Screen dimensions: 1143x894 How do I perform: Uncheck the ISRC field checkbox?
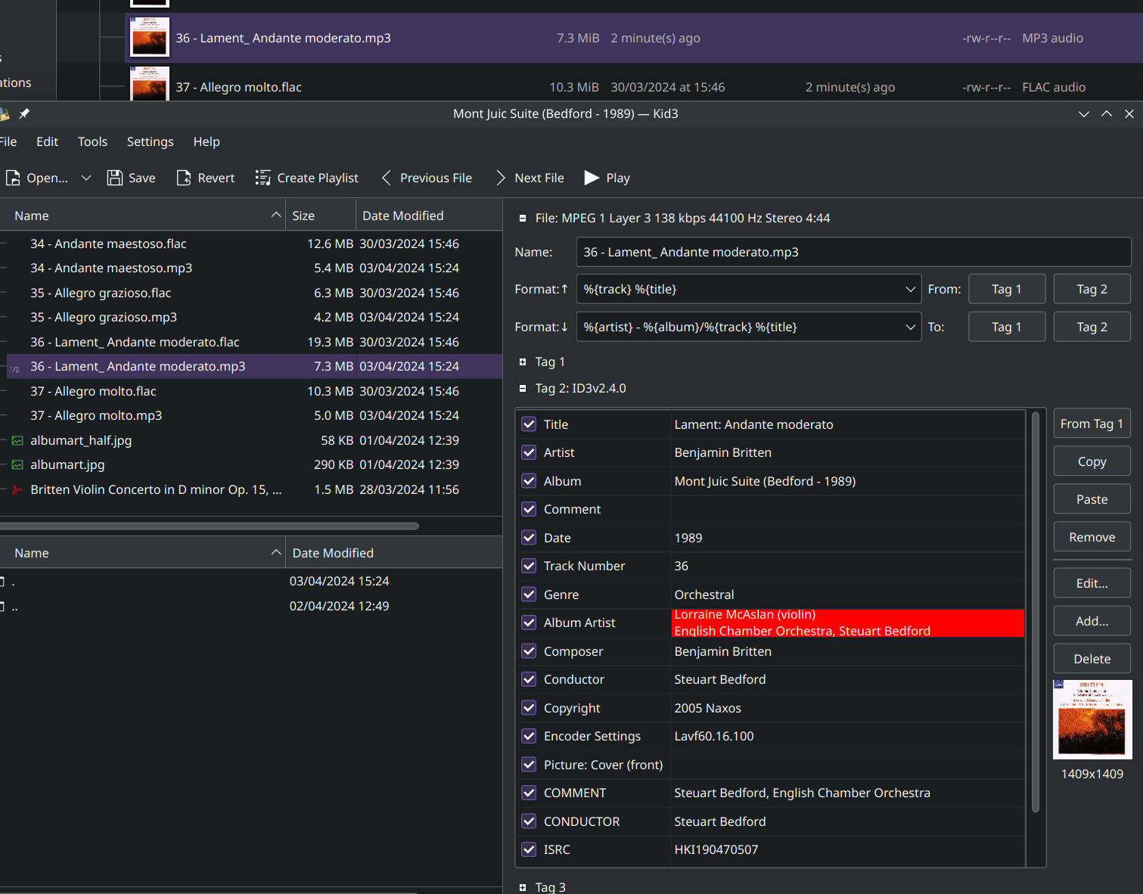529,849
